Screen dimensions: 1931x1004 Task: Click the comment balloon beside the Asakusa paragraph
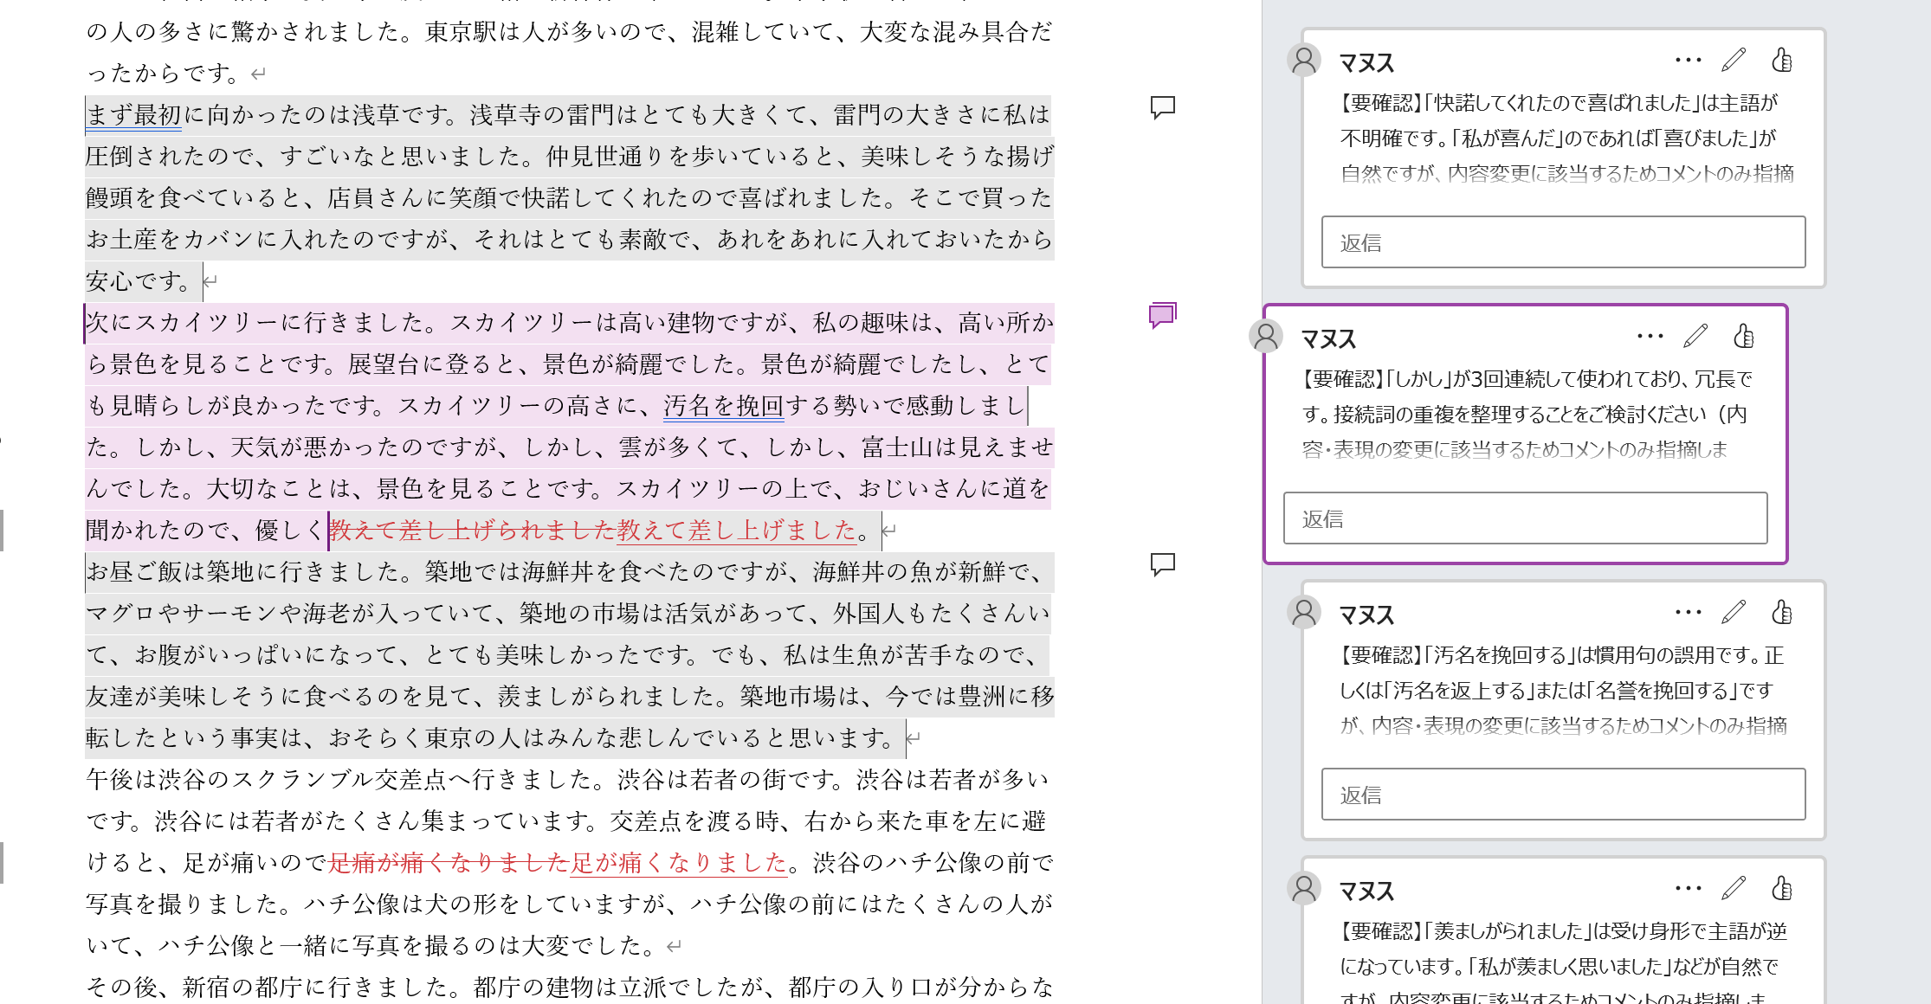[x=1162, y=107]
